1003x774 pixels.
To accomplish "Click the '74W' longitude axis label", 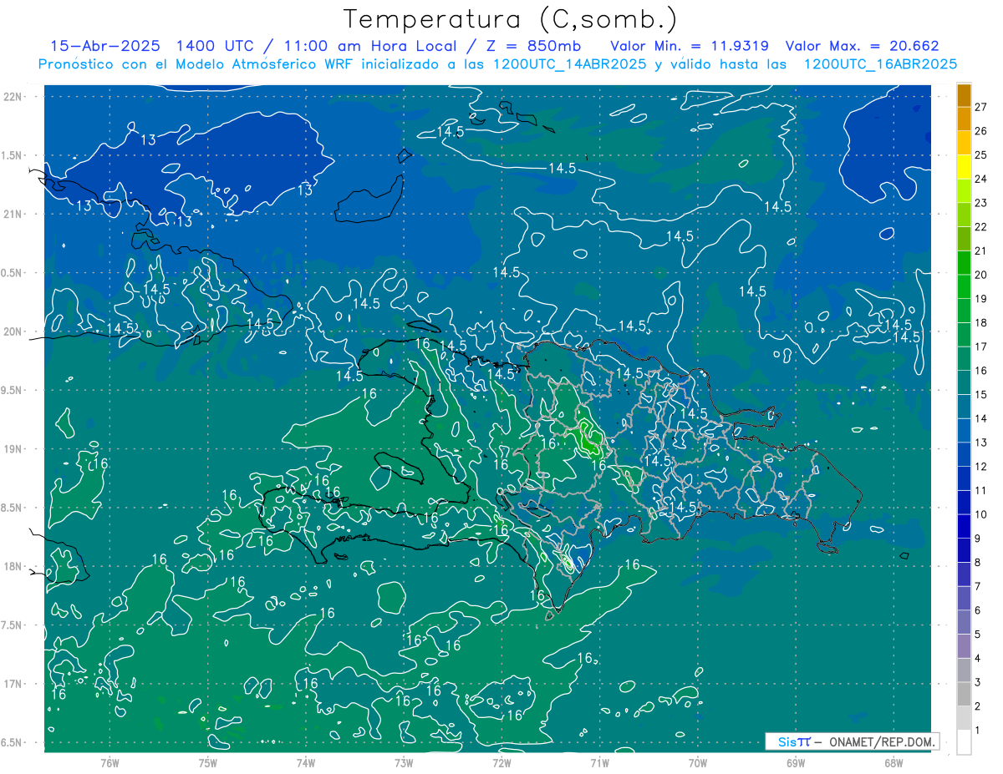I will [x=306, y=762].
